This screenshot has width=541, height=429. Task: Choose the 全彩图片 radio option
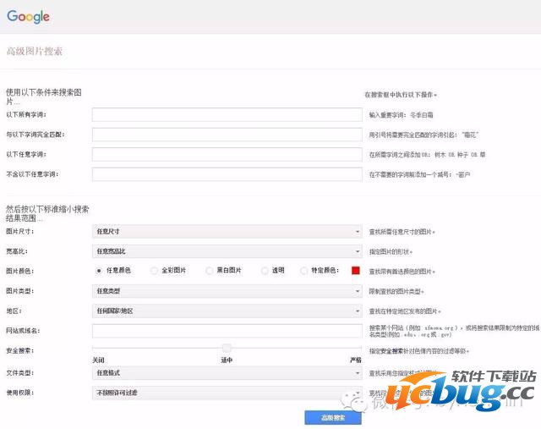[154, 271]
